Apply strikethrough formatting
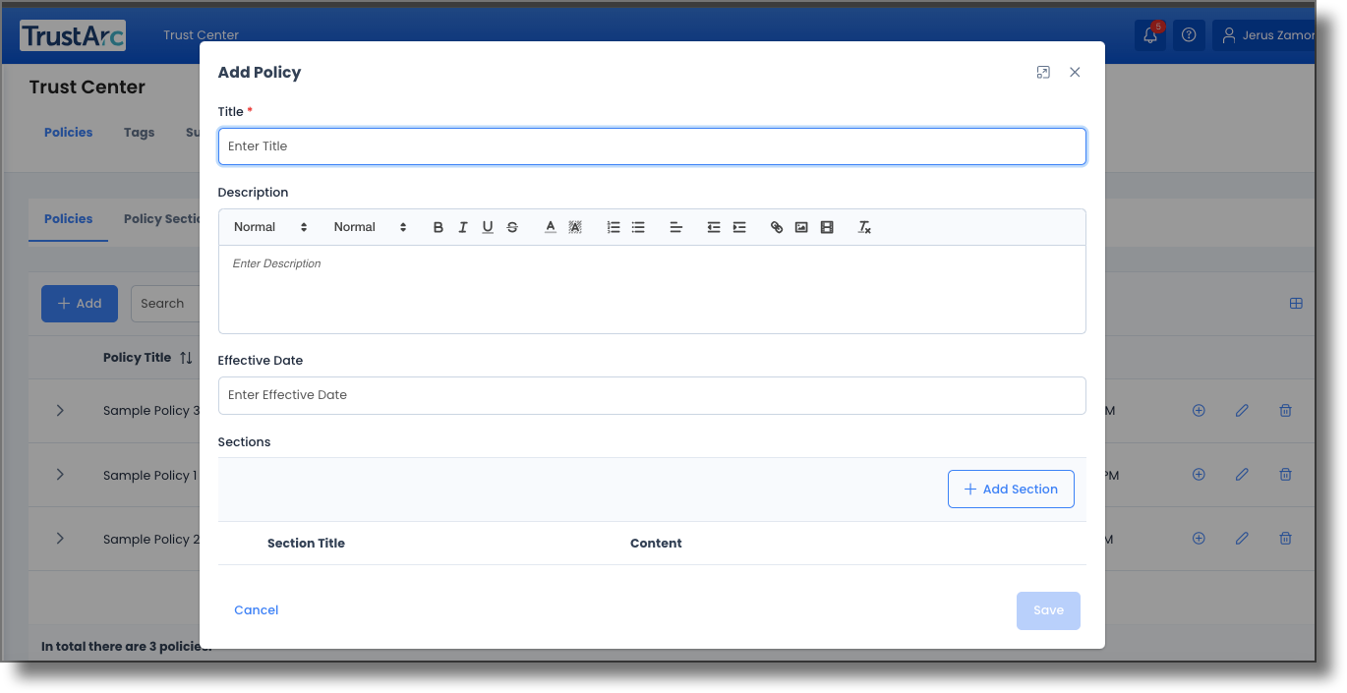The image size is (1347, 693). pos(512,227)
